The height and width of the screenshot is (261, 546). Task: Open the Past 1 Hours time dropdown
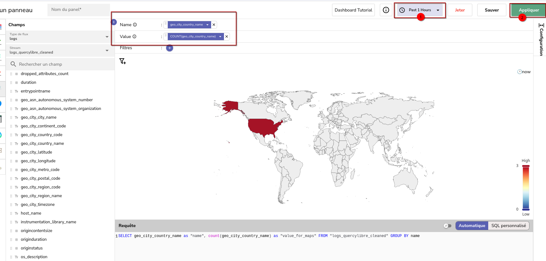click(x=420, y=10)
